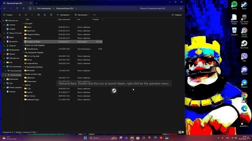Go up one folder with Up arrow
Image resolution: width=252 pixels, height=141 pixels.
[x=17, y=8]
